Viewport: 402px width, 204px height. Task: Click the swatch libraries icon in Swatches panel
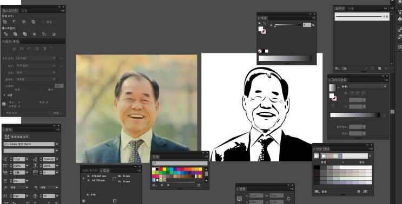155,185
